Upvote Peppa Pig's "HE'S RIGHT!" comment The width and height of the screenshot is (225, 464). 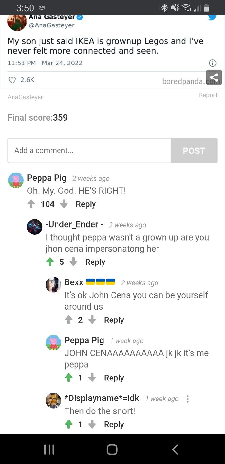tap(31, 204)
